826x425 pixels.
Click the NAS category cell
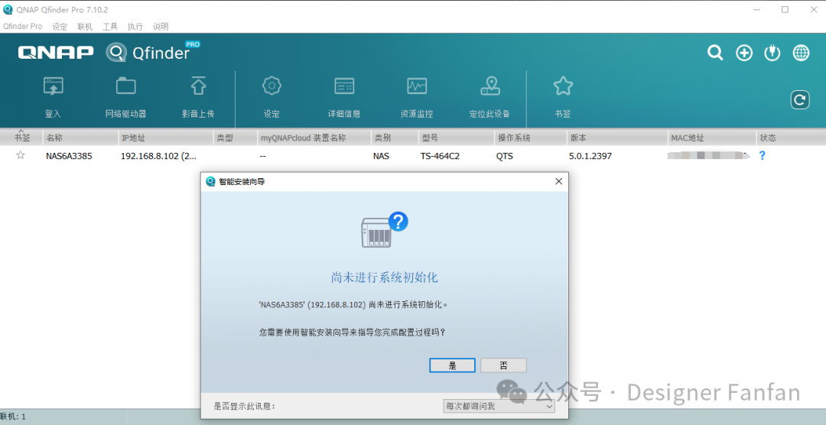(381, 156)
